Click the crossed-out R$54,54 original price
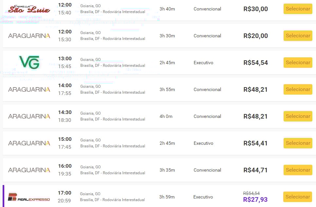The width and height of the screenshot is (316, 207). point(251,193)
